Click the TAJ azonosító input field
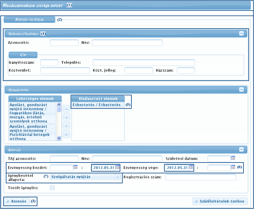The width and height of the screenshot is (254, 209). pyautogui.click(x=64, y=159)
